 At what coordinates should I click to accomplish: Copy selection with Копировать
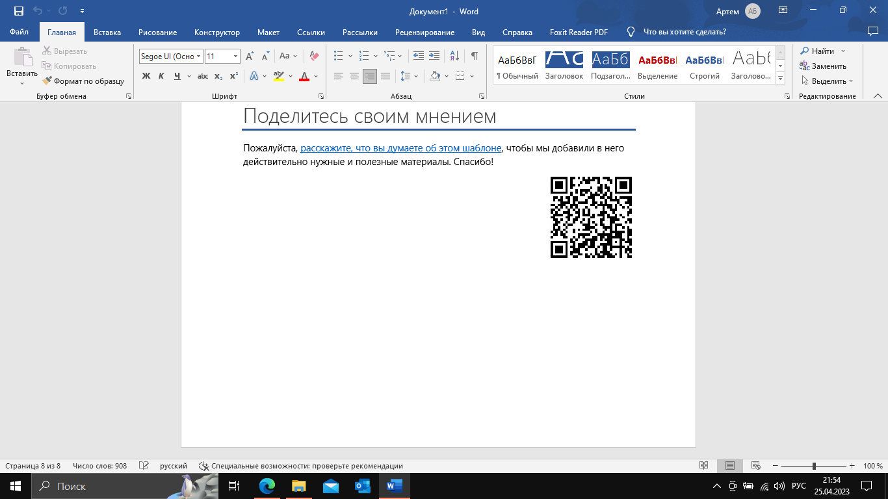pos(69,66)
